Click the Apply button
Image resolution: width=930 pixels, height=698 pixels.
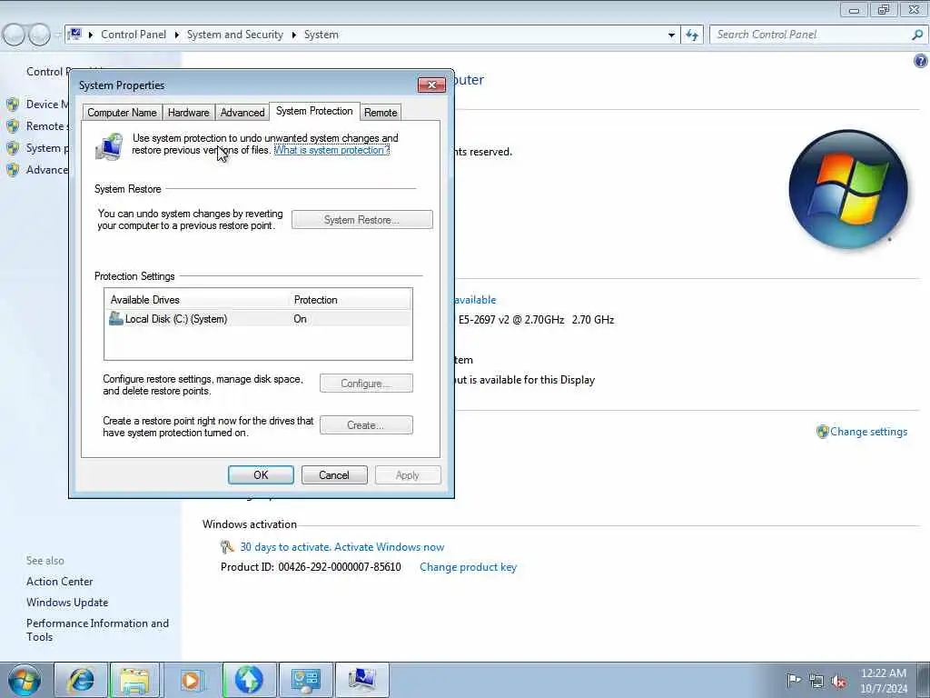[408, 474]
